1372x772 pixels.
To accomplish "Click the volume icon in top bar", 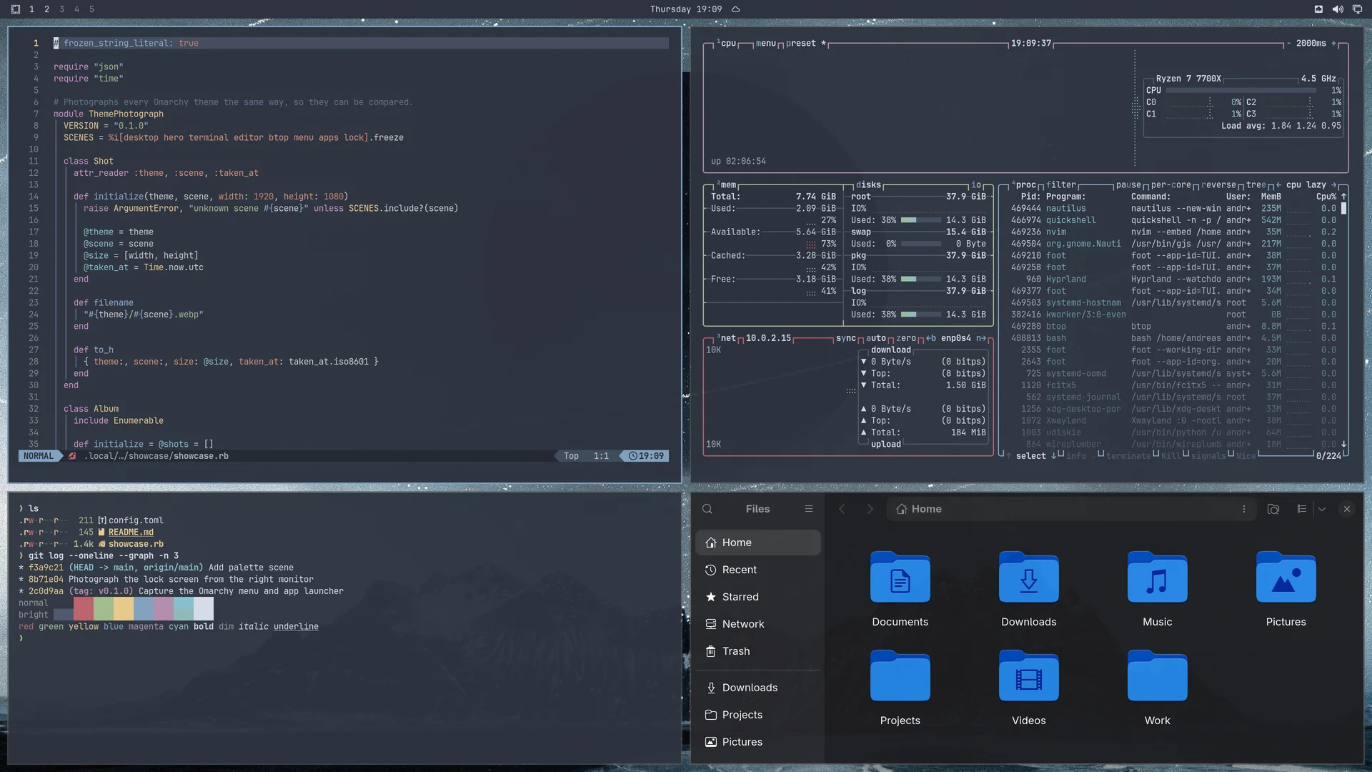I will (1338, 9).
